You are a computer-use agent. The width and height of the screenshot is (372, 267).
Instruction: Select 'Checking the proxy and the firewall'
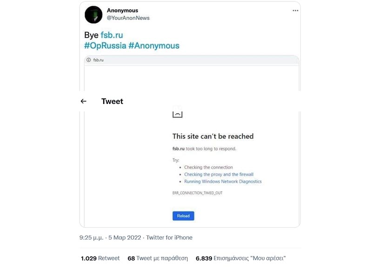[219, 174]
